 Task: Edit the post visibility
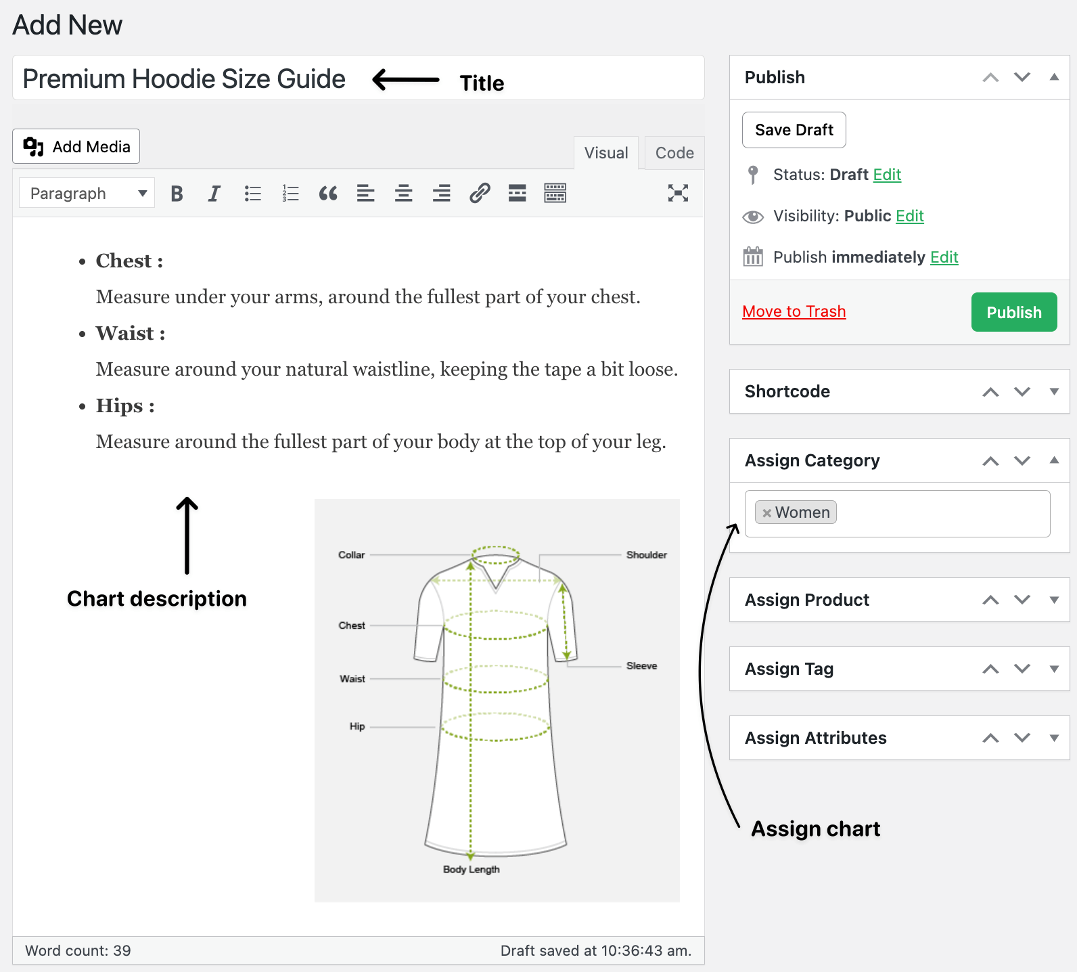point(910,216)
